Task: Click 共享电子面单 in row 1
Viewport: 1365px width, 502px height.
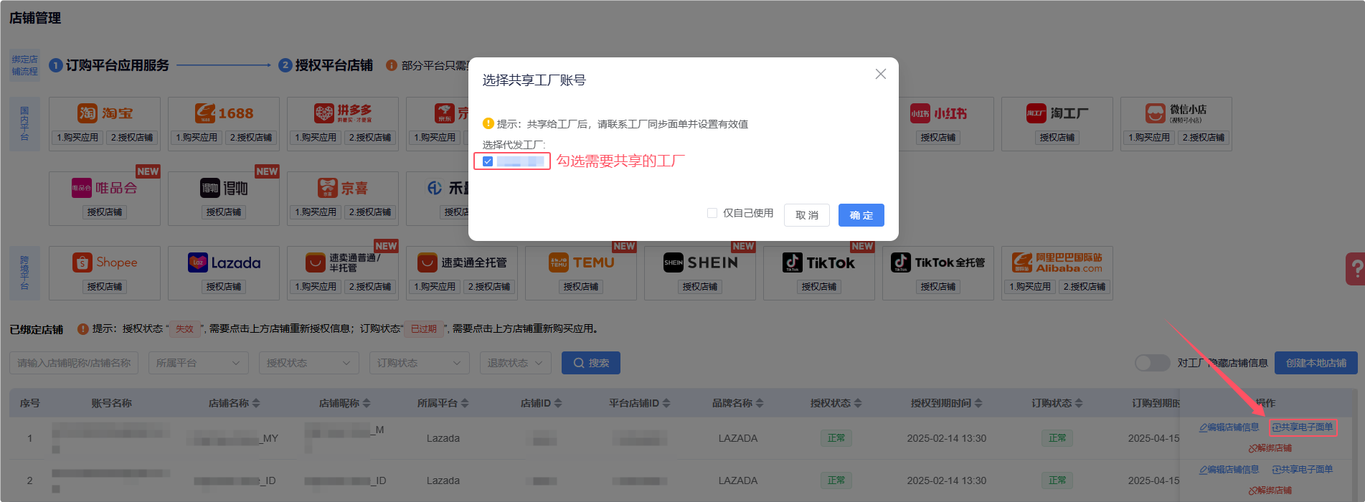Action: 1303,427
